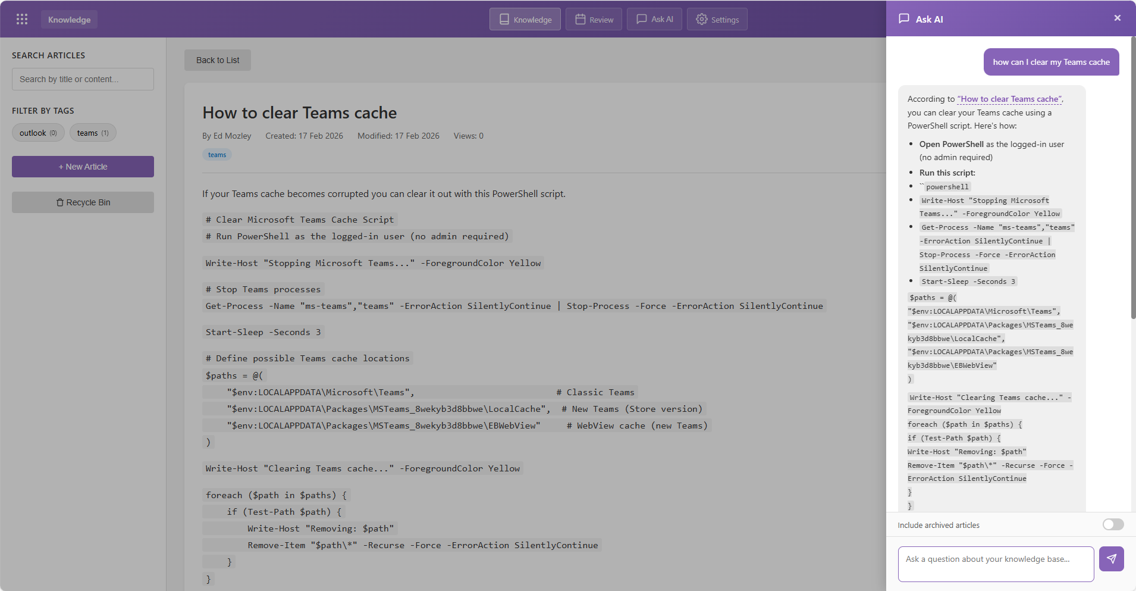Close the Ask AI panel

point(1118,18)
